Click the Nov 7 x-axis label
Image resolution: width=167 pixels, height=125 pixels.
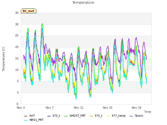(50, 108)
